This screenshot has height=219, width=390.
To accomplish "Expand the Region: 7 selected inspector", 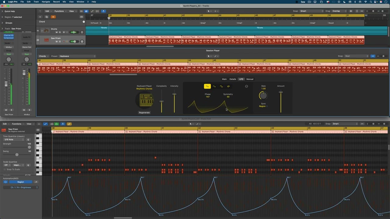I will click(2, 17).
